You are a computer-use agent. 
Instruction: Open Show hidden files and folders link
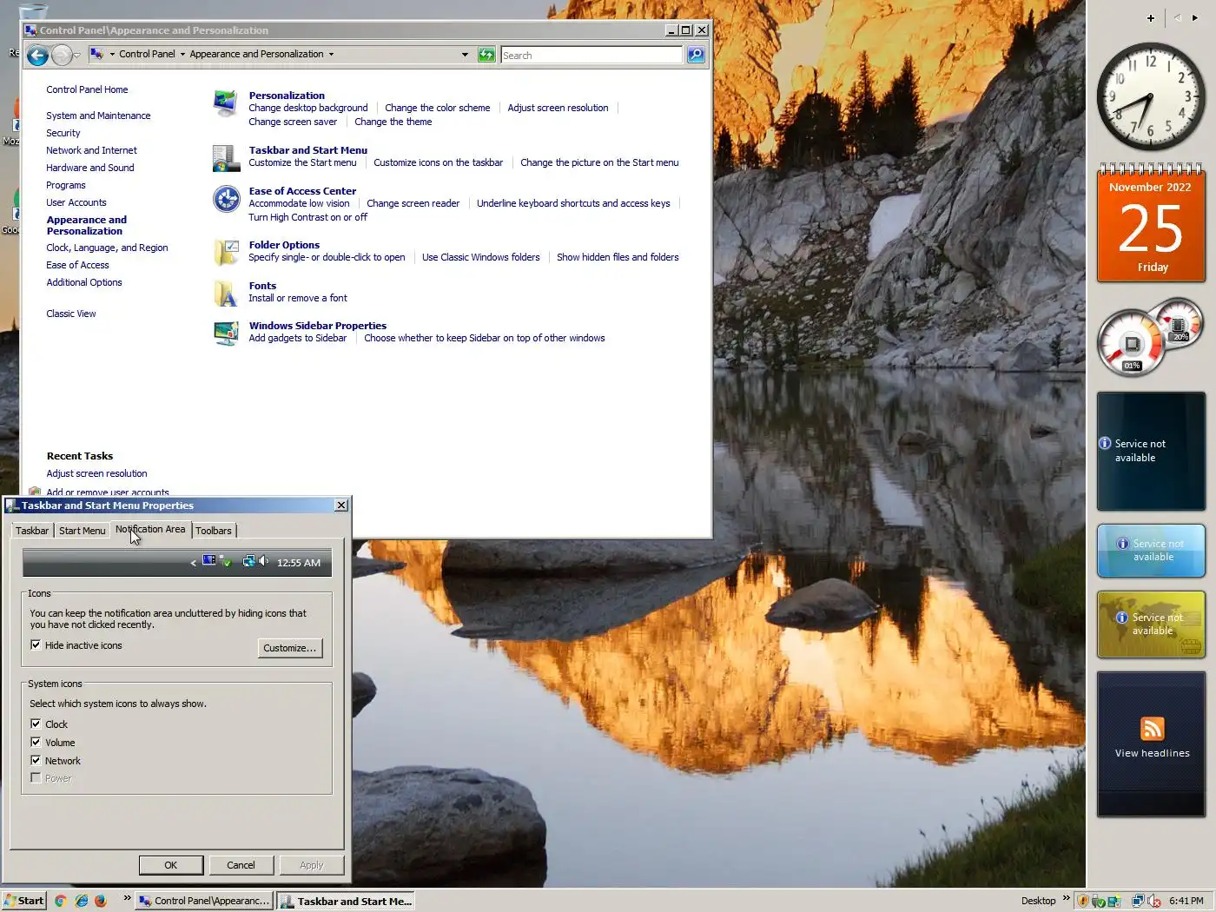coord(618,257)
